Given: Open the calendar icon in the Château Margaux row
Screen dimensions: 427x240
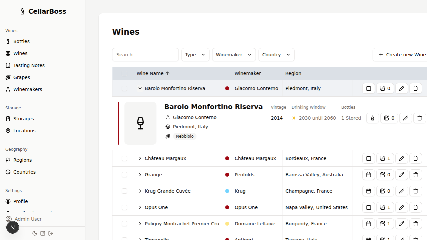Looking at the screenshot, I should [x=368, y=158].
